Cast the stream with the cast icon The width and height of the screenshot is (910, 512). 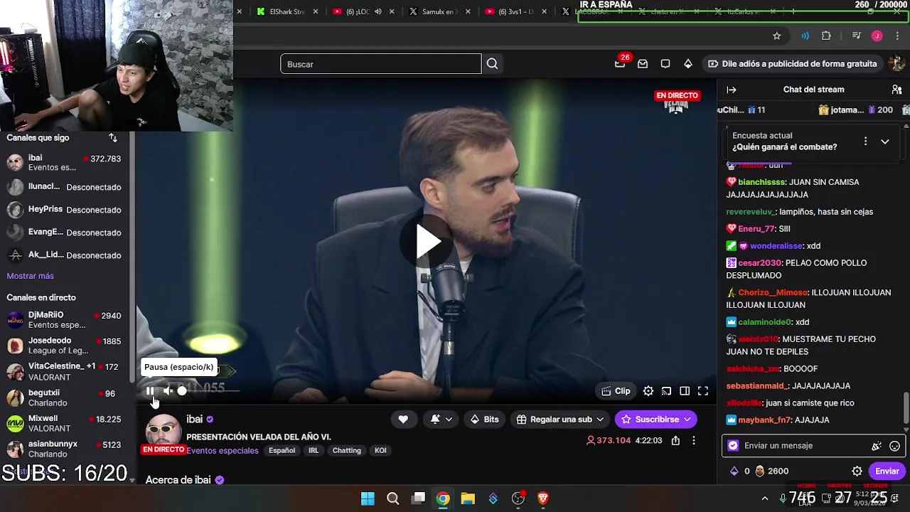[666, 391]
